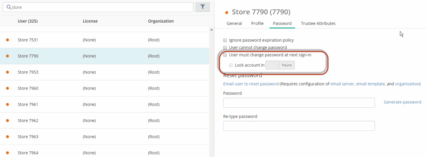
Task: Click orange status dot for Store 7961
Action: [x=7, y=104]
